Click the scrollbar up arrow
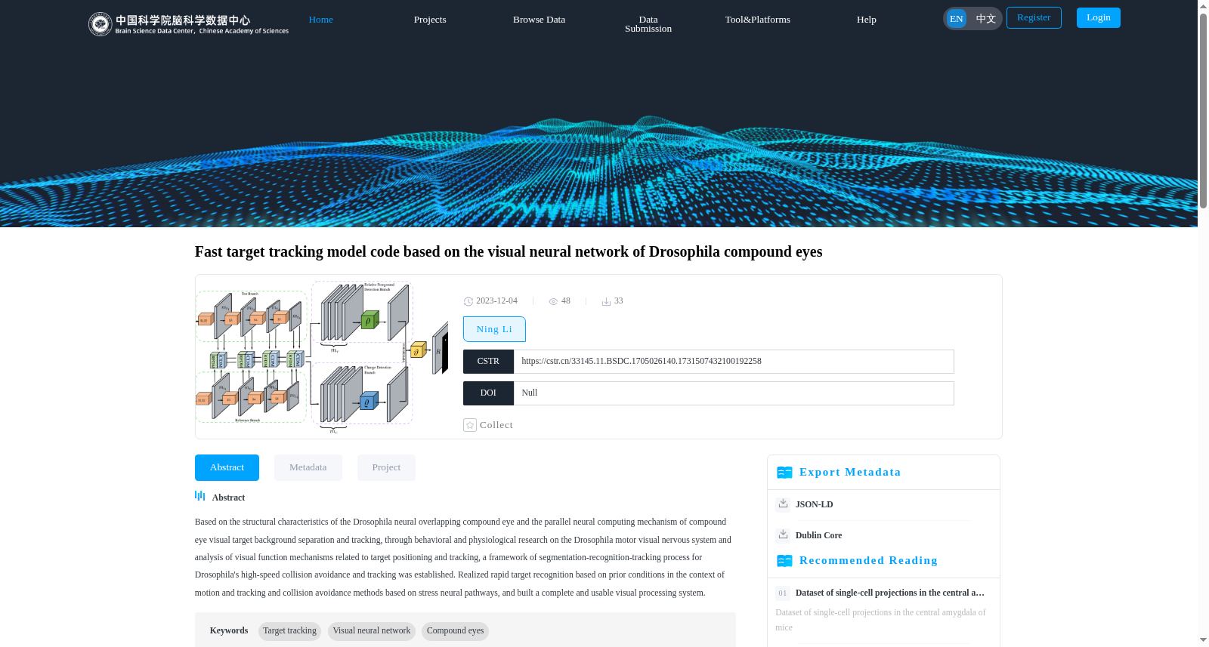The width and height of the screenshot is (1209, 647). click(x=1203, y=5)
